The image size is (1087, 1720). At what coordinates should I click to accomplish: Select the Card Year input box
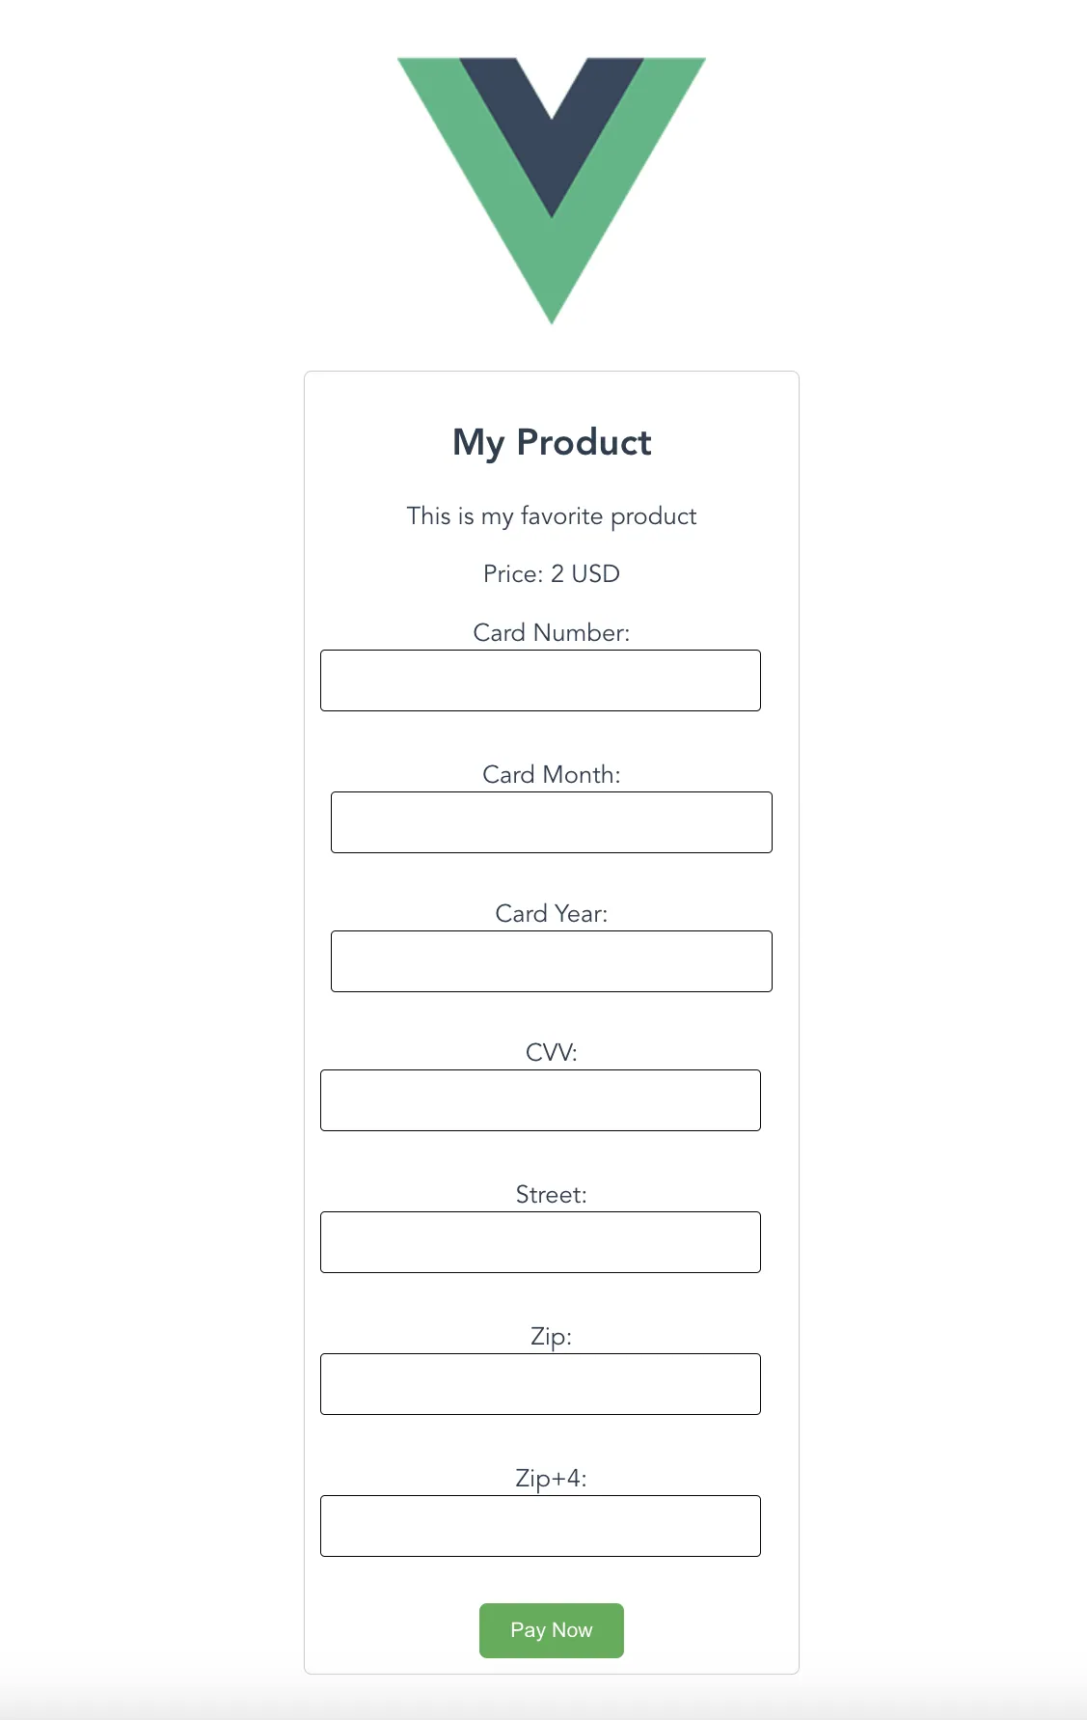[551, 961]
